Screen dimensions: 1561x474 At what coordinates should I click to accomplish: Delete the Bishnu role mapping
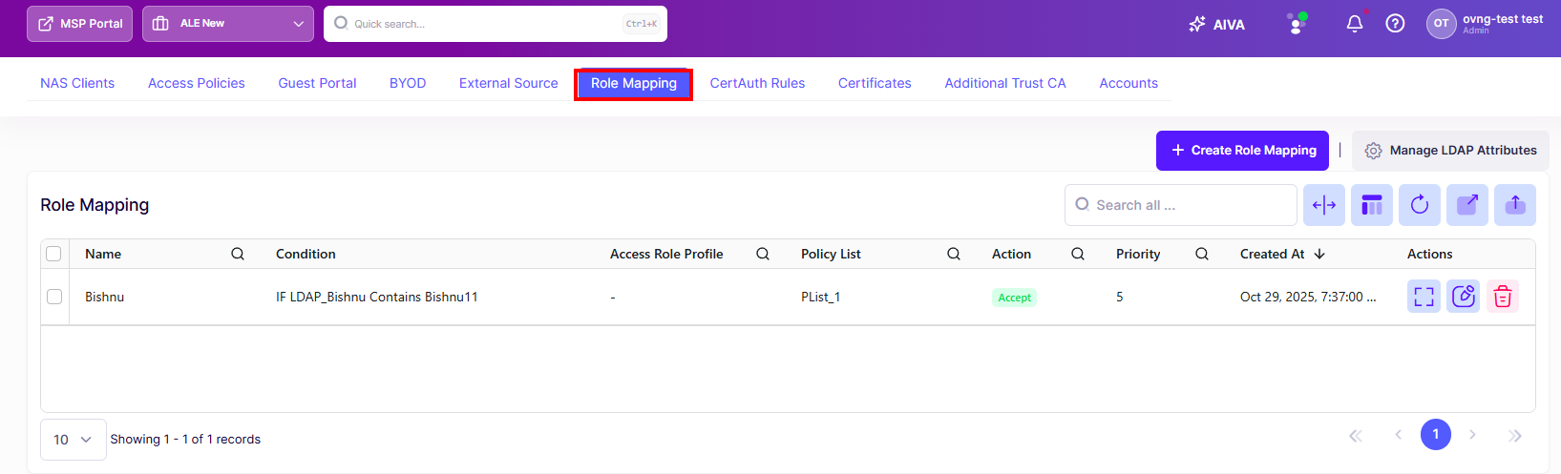[1503, 297]
